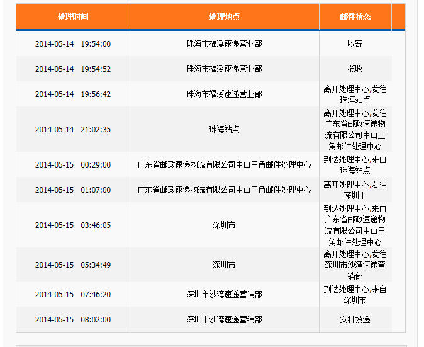This screenshot has height=347, width=424.
Task: Select the timestamp 2014-05-15 07:46:20
Action: pos(73,294)
